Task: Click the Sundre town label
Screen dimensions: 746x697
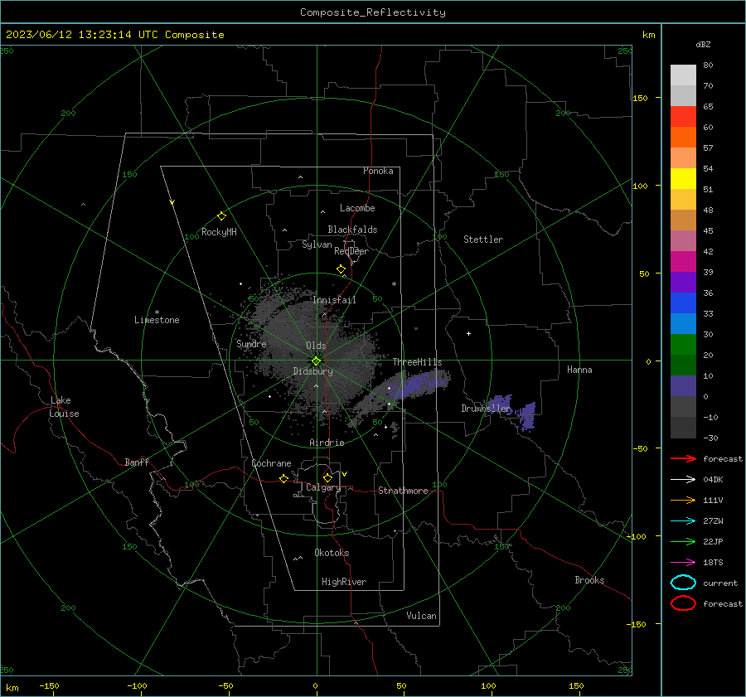Action: (x=251, y=344)
